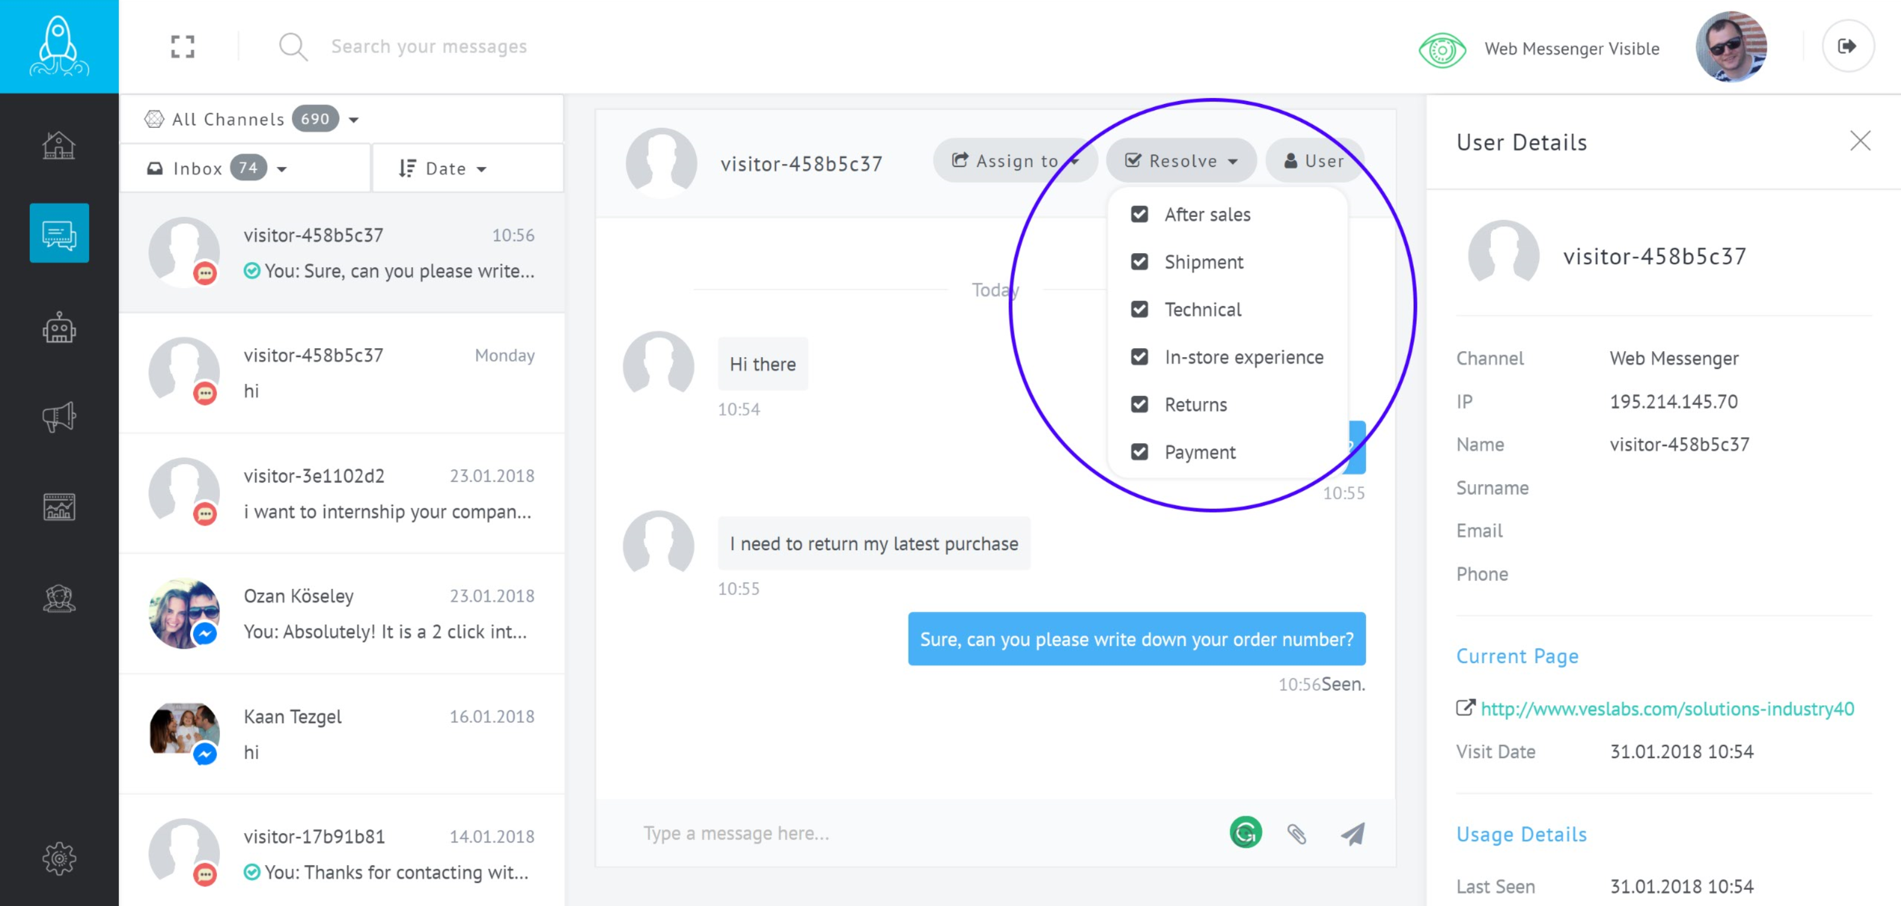Select Payment option in Resolve menu

click(x=1199, y=452)
